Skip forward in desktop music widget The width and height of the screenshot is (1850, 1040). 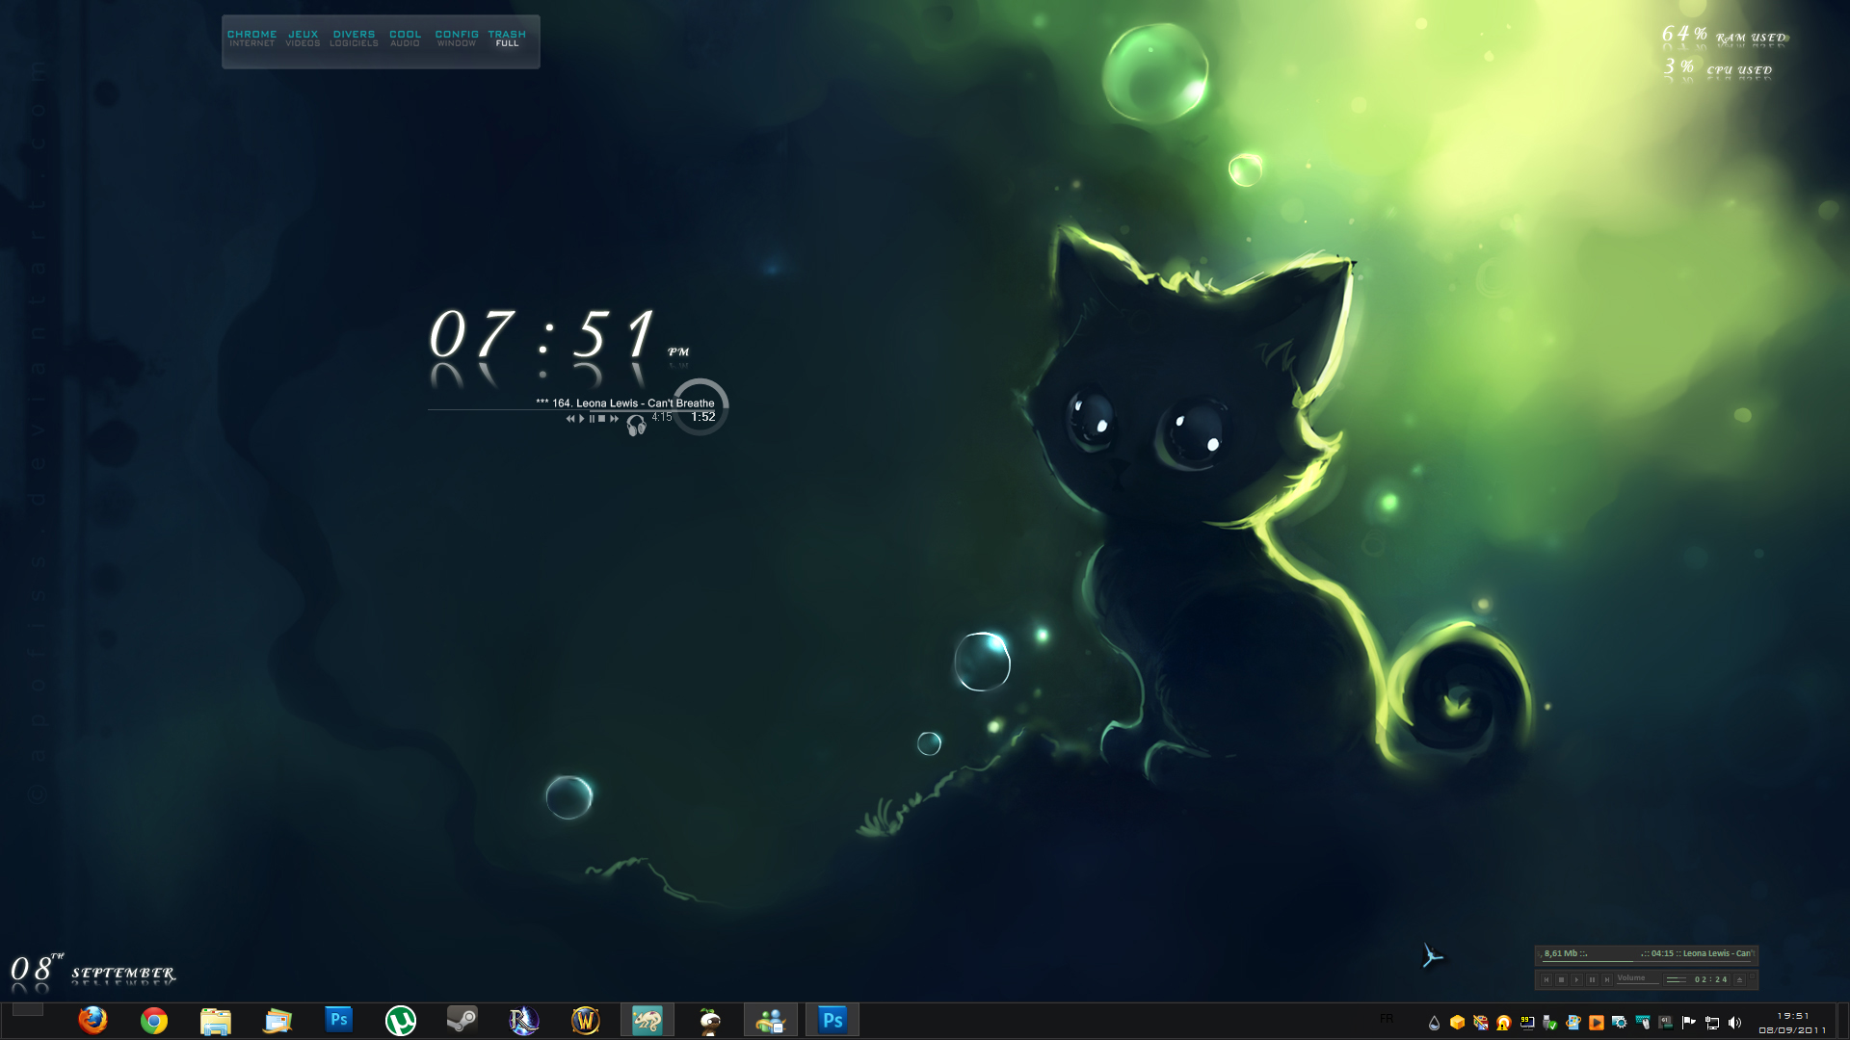pyautogui.click(x=614, y=419)
